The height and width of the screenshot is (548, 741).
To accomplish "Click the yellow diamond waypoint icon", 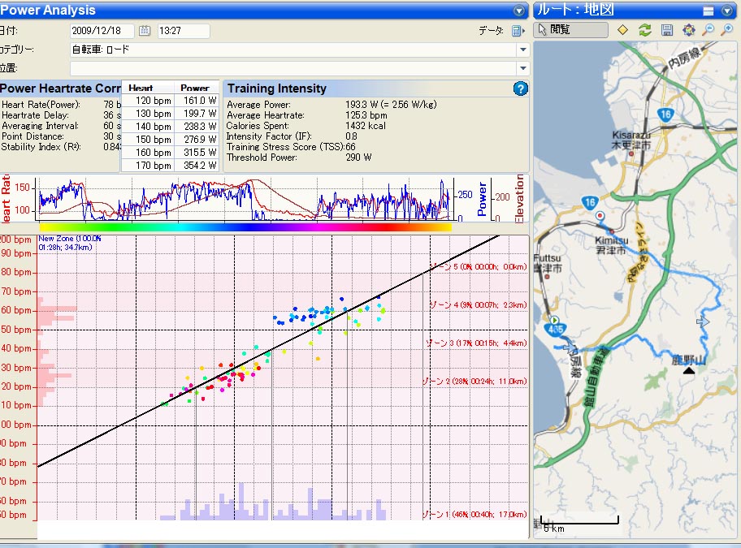I will [623, 30].
